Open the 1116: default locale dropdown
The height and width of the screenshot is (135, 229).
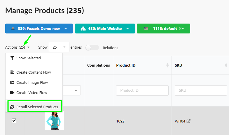[x=163, y=29]
